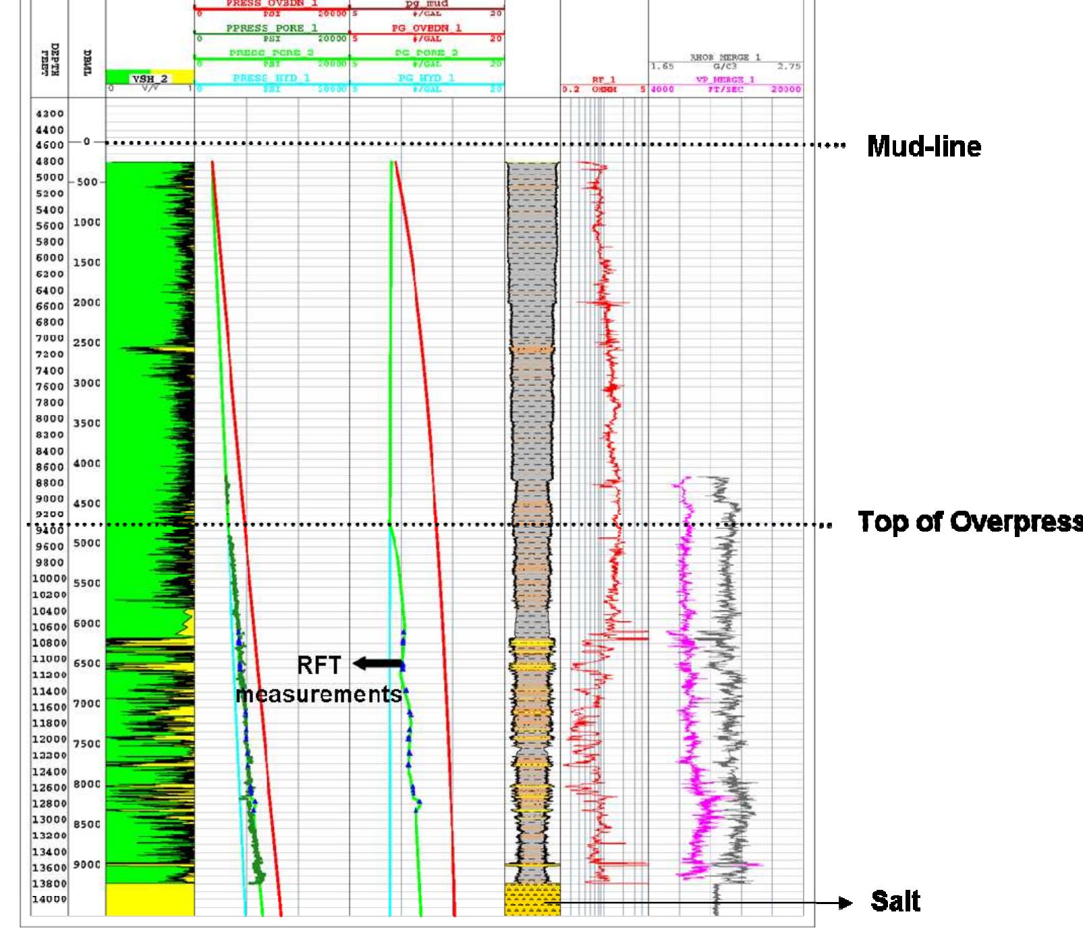Select the PG_OVBDN_1 curve label

[x=426, y=28]
